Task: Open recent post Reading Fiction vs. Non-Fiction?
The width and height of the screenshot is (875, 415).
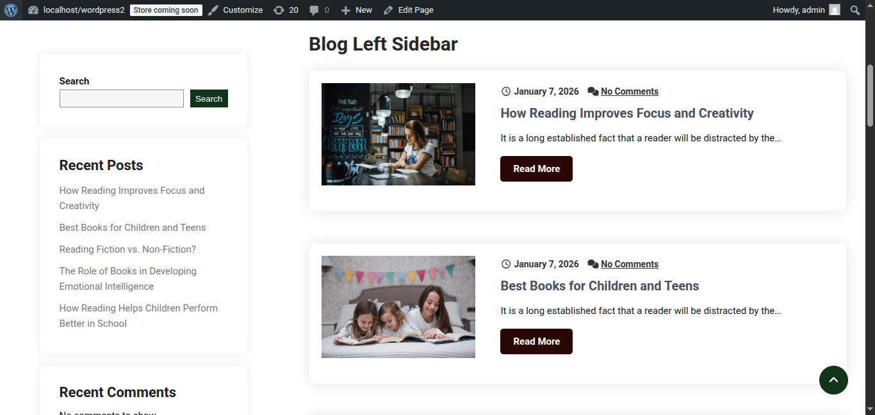Action: (127, 249)
